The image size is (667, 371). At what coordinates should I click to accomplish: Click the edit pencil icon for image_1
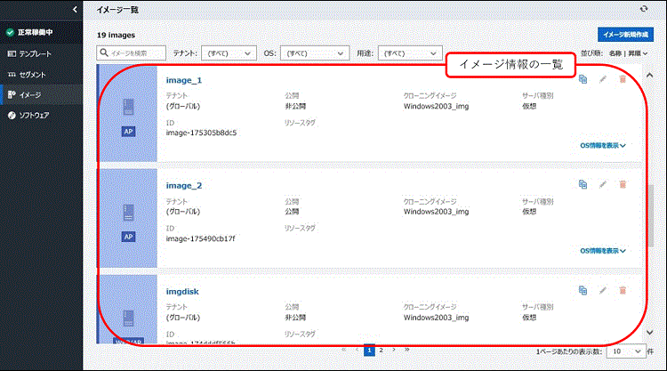click(603, 79)
